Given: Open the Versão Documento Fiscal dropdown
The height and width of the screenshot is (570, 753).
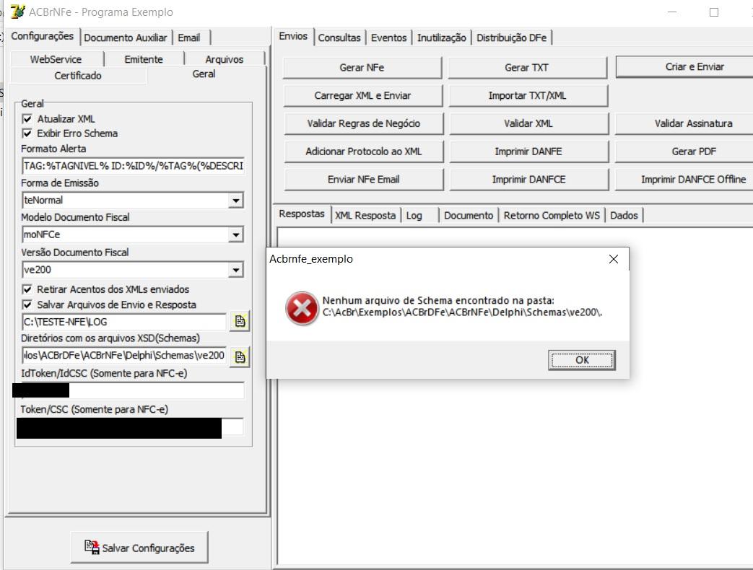Looking at the screenshot, I should [x=236, y=270].
